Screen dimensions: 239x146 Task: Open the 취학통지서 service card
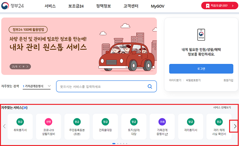pyautogui.click(x=20, y=127)
